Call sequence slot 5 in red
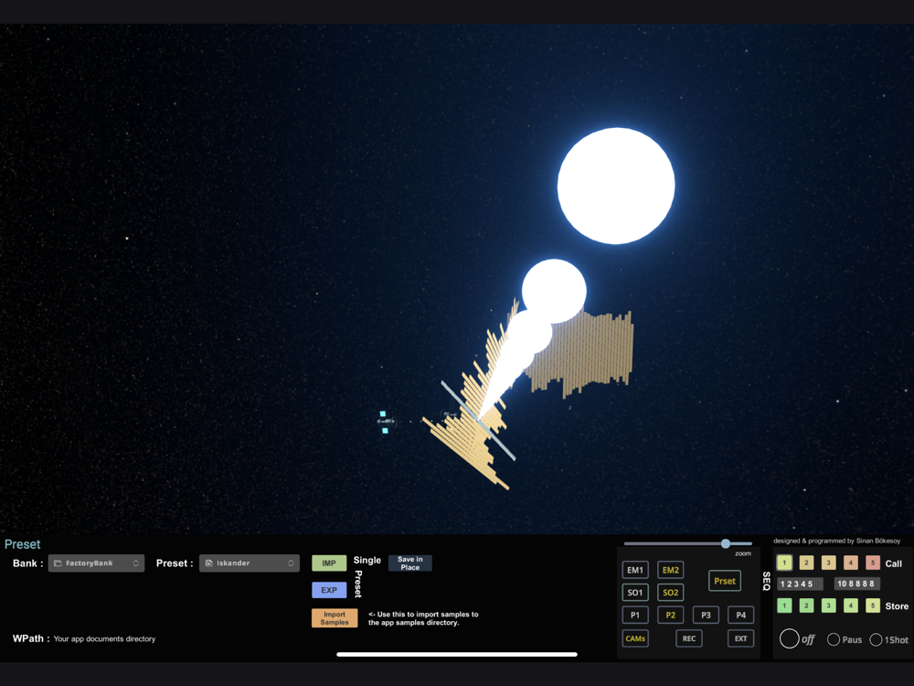 [873, 563]
